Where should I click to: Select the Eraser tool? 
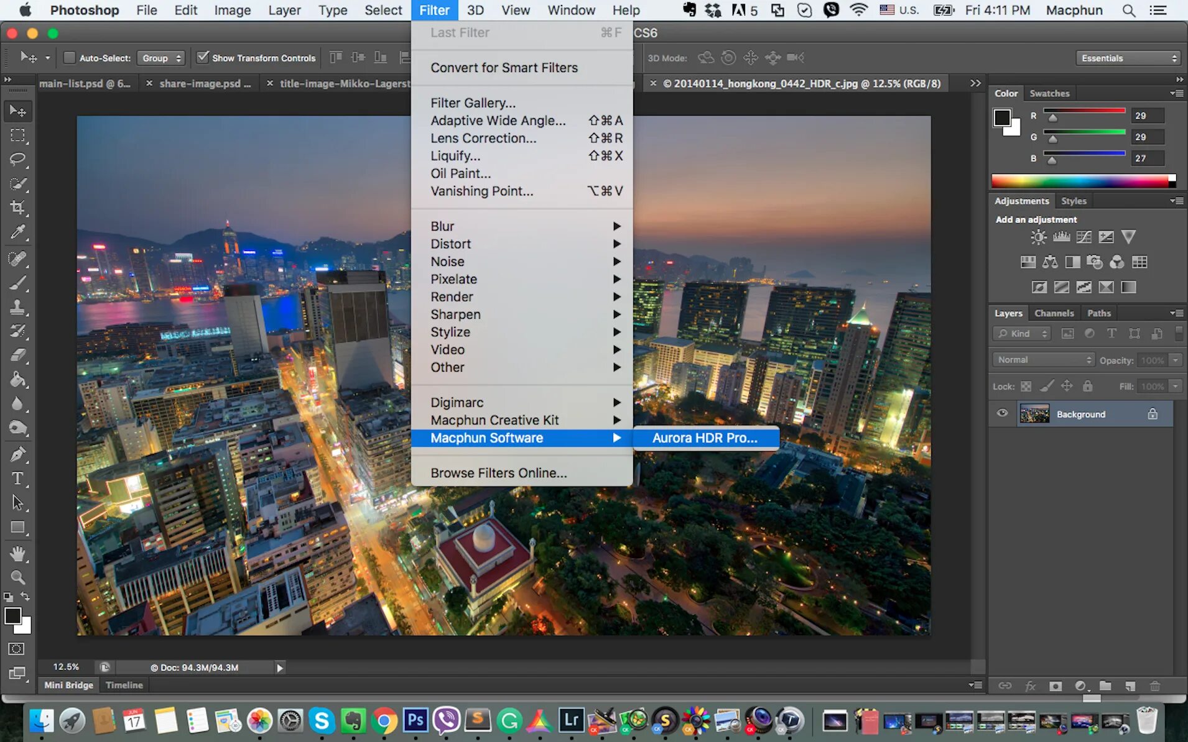click(x=18, y=355)
